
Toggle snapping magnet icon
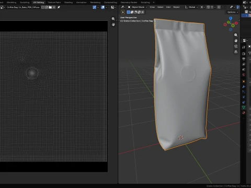tap(208, 7)
